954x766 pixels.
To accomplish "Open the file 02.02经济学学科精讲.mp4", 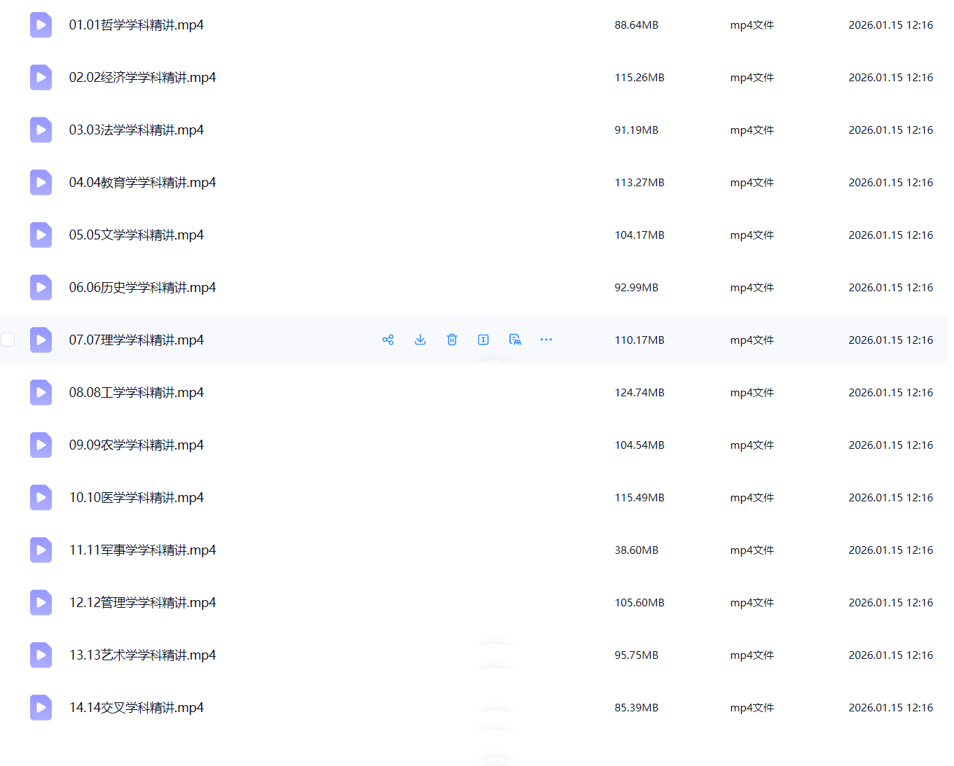I will (x=142, y=78).
